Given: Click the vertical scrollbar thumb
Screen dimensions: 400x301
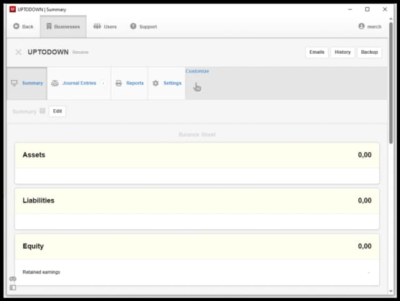Looking at the screenshot, I should coord(391,83).
